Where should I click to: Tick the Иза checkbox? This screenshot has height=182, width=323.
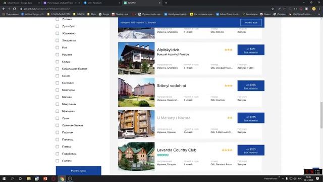57,48
